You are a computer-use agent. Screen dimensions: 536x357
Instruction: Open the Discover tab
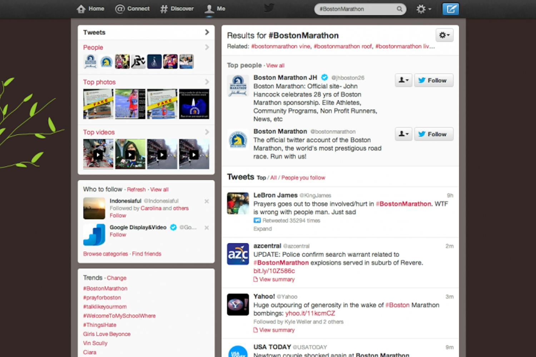click(177, 9)
